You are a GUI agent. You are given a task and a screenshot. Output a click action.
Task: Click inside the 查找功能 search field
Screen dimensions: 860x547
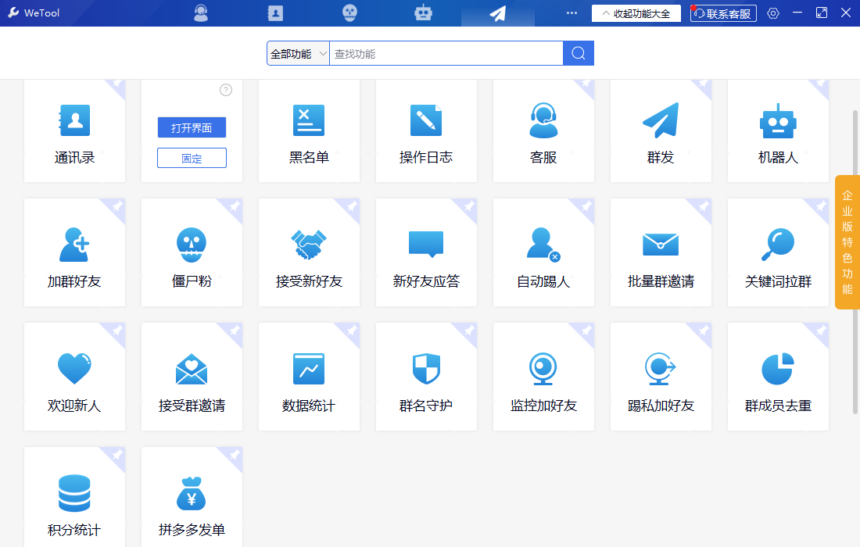446,52
